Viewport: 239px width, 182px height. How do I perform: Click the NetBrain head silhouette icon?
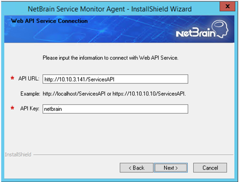pos(220,29)
